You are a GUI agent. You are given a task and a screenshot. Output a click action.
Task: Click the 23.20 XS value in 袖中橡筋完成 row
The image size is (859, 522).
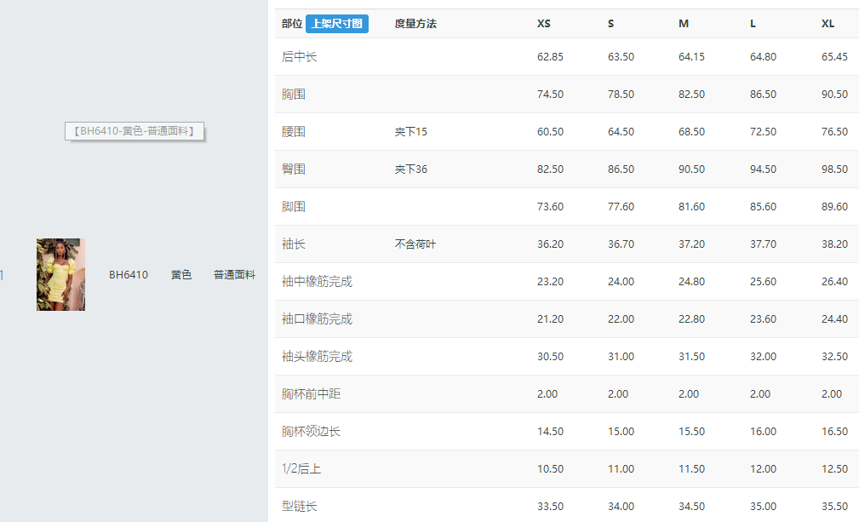pyautogui.click(x=550, y=282)
